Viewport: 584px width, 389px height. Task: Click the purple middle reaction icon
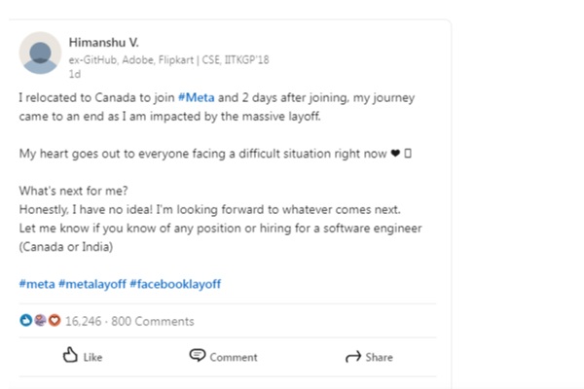pyautogui.click(x=40, y=320)
